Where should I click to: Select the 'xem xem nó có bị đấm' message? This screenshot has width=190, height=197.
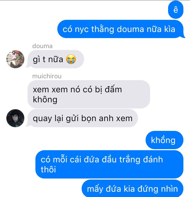[x=89, y=94]
